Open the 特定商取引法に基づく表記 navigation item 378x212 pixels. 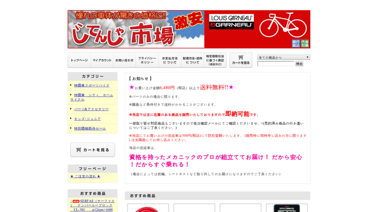[215, 60]
